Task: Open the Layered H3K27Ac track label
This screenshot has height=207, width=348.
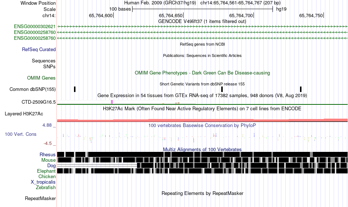Action: (x=24, y=114)
